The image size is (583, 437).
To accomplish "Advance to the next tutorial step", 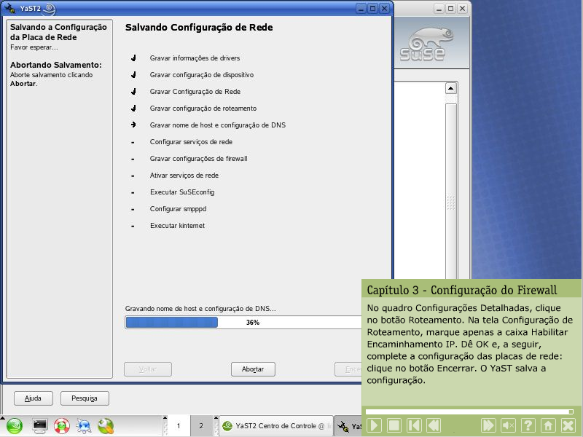I will 489,425.
